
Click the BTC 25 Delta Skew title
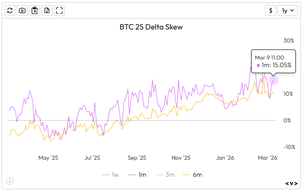(x=151, y=27)
